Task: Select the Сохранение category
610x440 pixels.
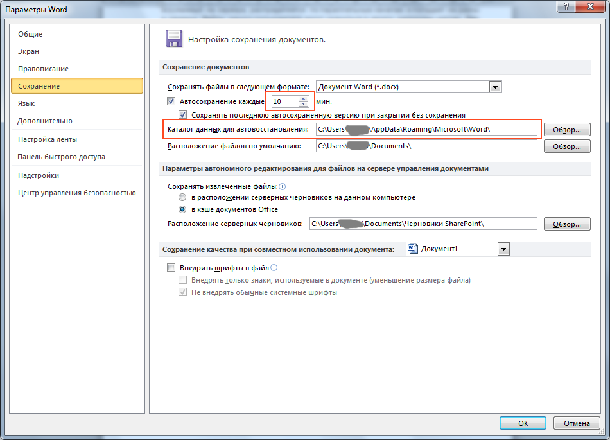Action: [x=77, y=86]
